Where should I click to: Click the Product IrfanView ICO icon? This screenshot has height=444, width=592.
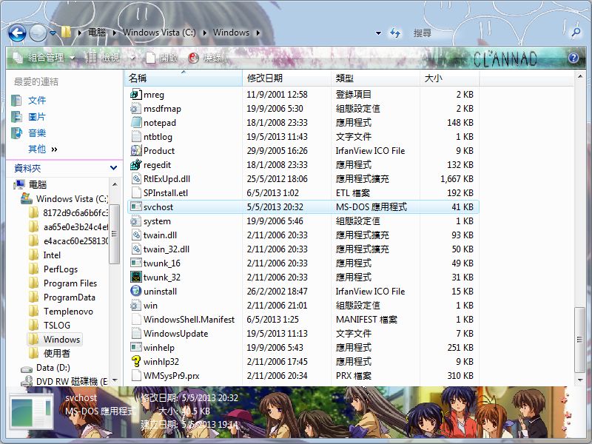(x=135, y=151)
